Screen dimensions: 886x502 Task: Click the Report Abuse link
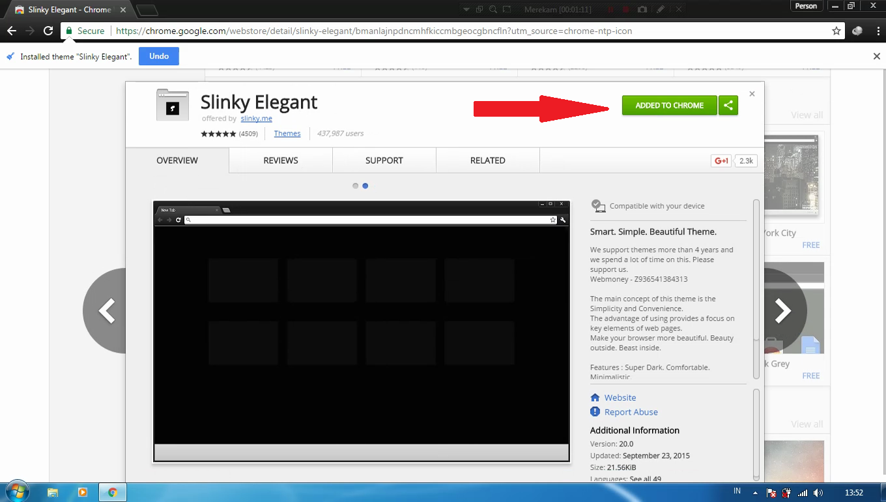click(x=631, y=412)
